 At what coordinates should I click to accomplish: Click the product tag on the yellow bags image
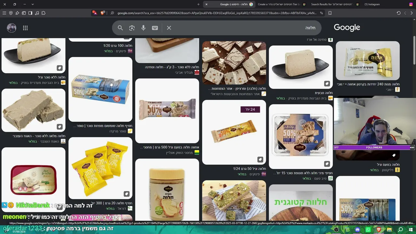pos(126,194)
